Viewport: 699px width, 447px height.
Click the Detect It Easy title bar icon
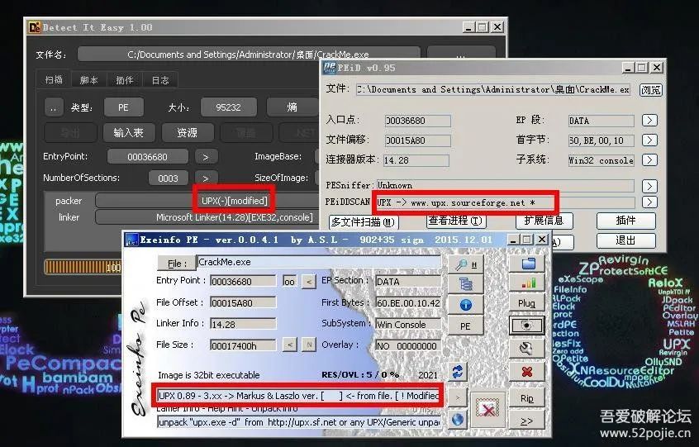35,27
